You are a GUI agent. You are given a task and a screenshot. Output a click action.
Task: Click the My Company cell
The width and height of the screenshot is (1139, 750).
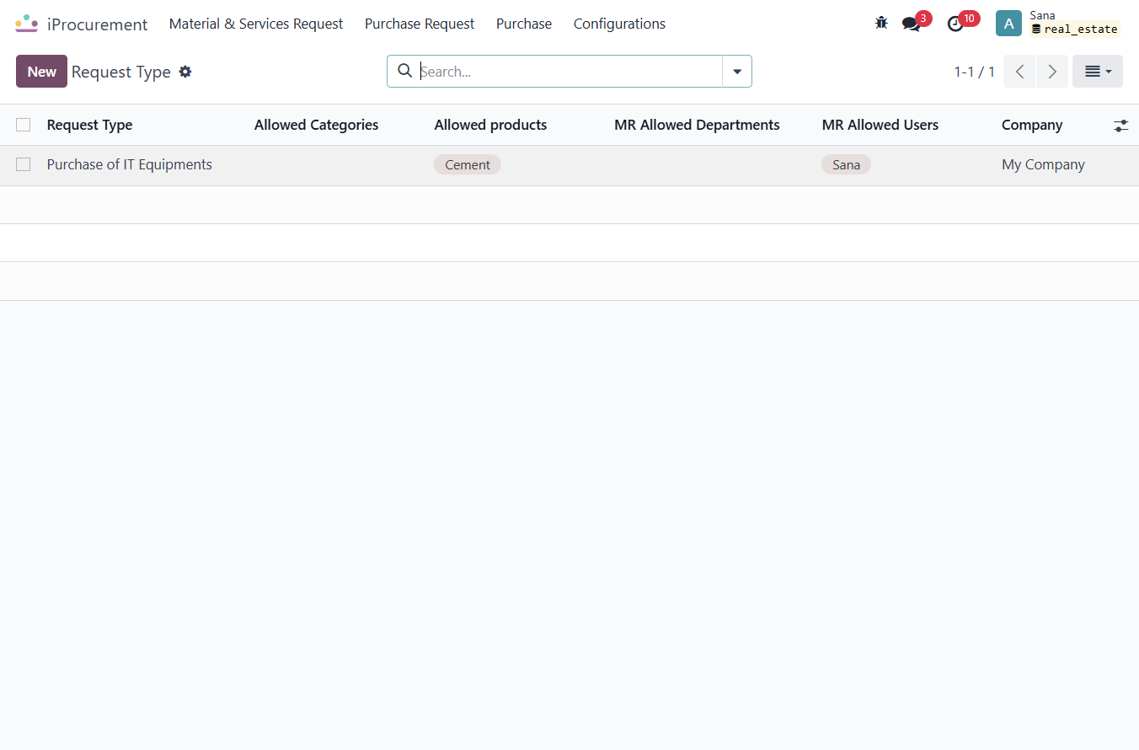click(x=1043, y=164)
